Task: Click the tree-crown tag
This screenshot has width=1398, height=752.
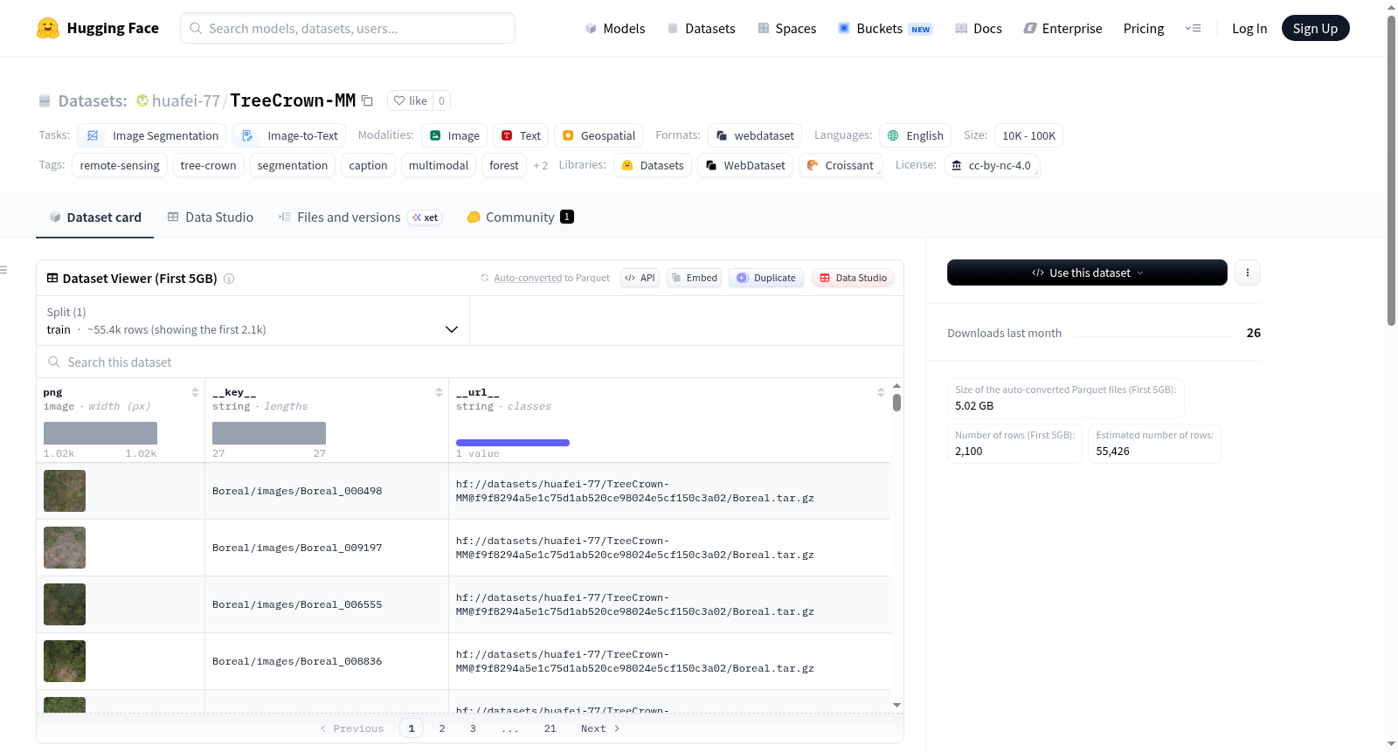Action: (x=208, y=165)
